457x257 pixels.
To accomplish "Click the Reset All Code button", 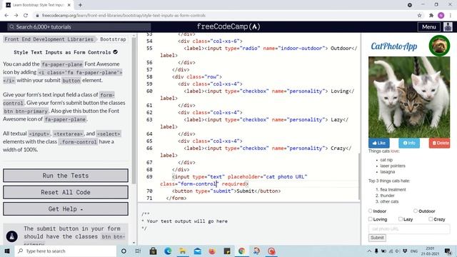I will point(66,192).
